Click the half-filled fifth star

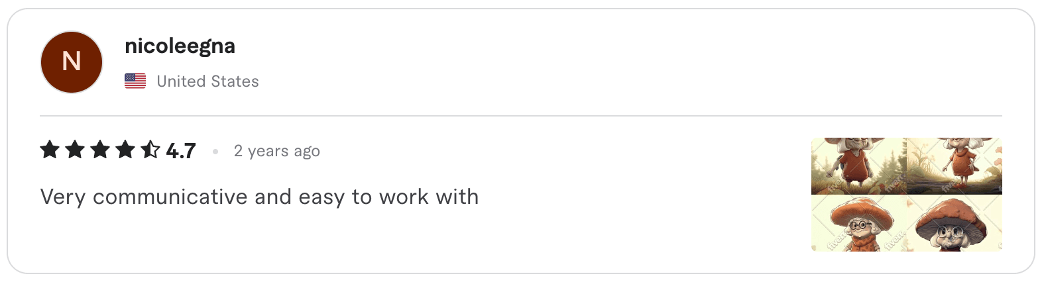coord(150,150)
